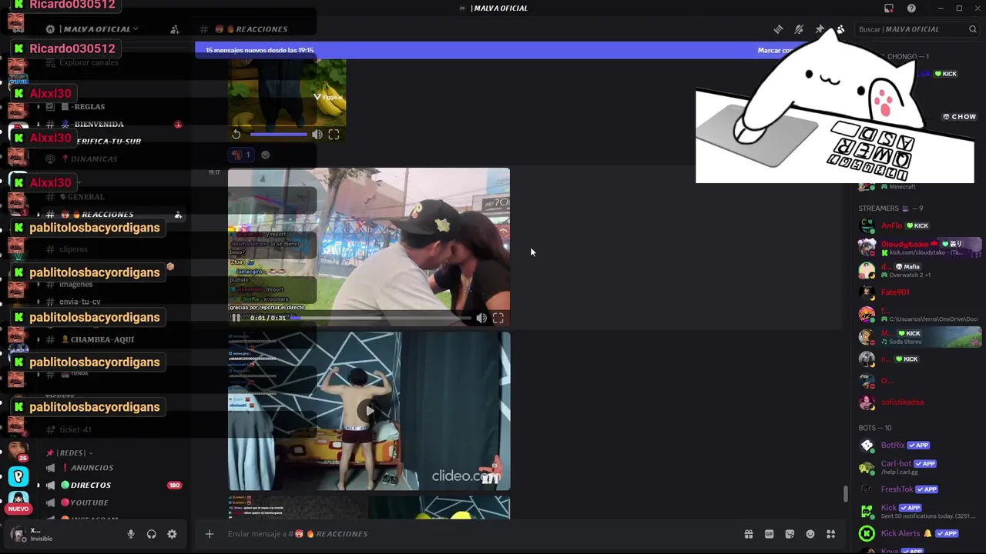Open the YOUTUBE channel
Viewport: 986px width, 554px height.
89,503
